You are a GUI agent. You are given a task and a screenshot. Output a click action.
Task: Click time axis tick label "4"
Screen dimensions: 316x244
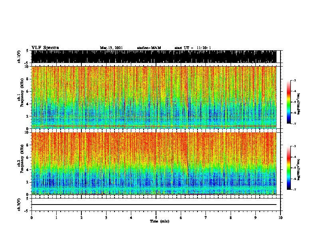pos(131,218)
